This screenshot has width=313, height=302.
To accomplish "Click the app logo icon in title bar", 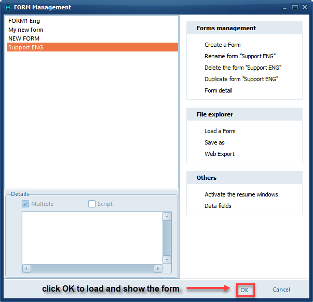I will pyautogui.click(x=7, y=7).
